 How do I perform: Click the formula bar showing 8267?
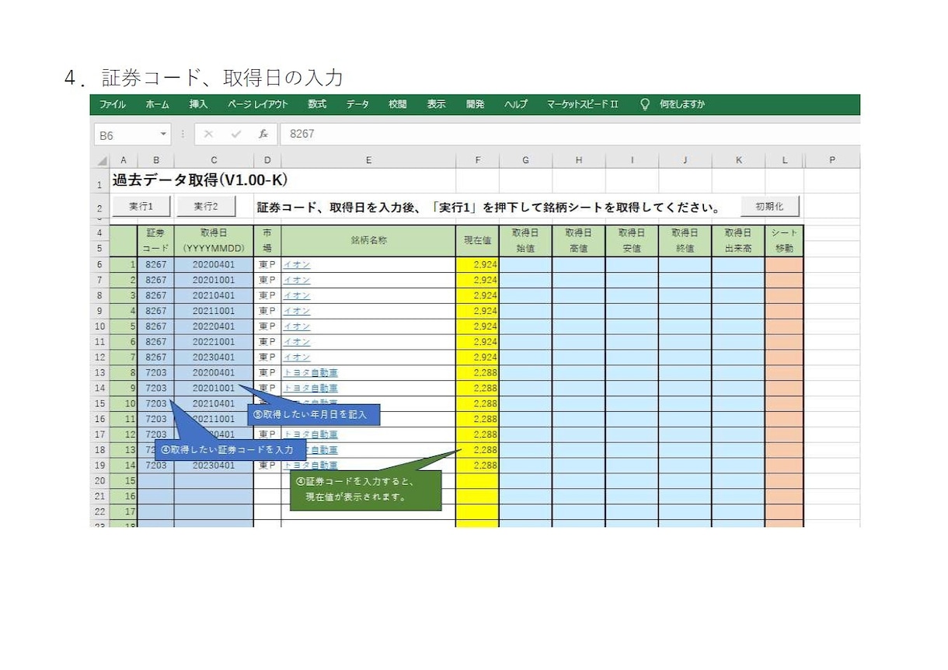[570, 134]
